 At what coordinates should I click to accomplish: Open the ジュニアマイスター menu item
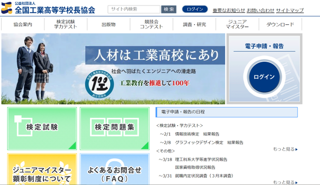pos(237,24)
